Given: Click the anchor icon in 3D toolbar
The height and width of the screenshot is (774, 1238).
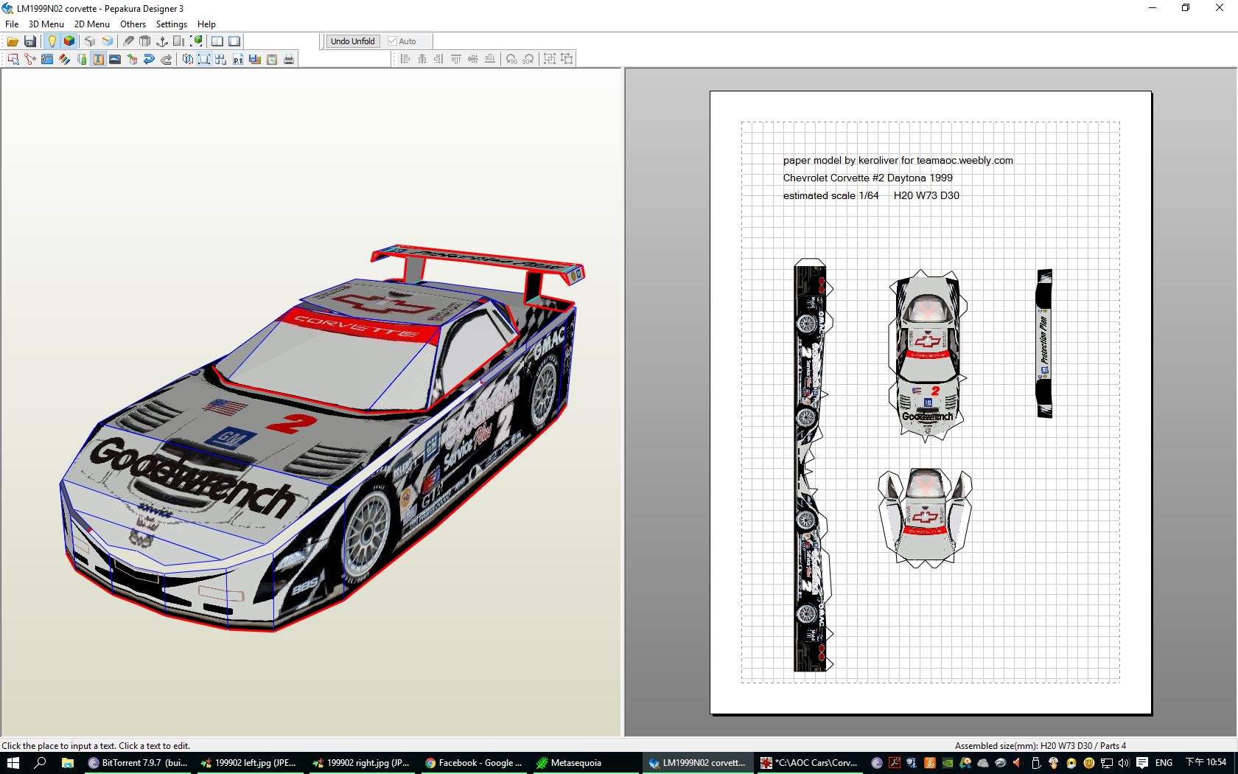Looking at the screenshot, I should 162,41.
